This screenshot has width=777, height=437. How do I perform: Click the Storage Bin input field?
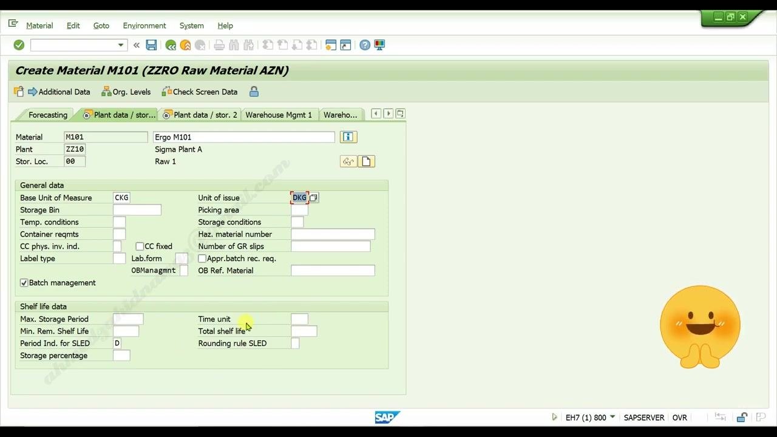coord(137,210)
